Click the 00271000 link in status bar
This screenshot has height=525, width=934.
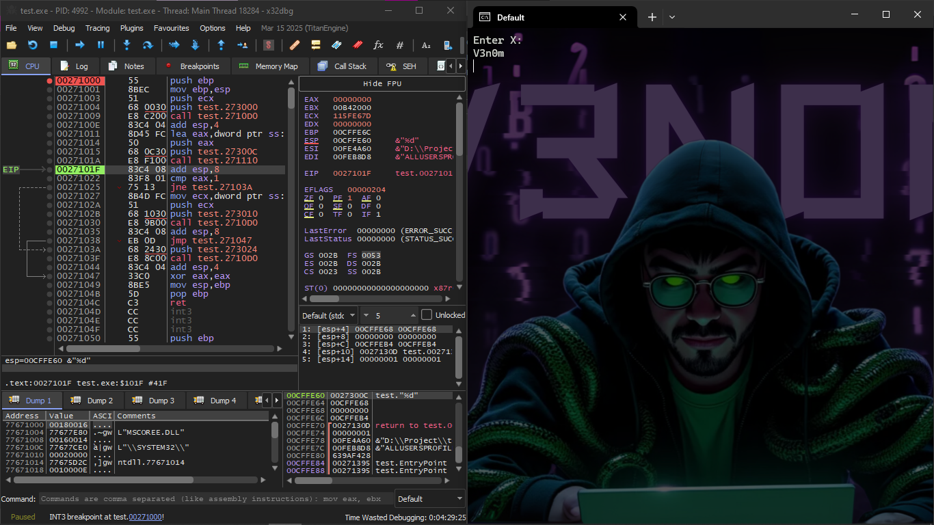tap(145, 517)
